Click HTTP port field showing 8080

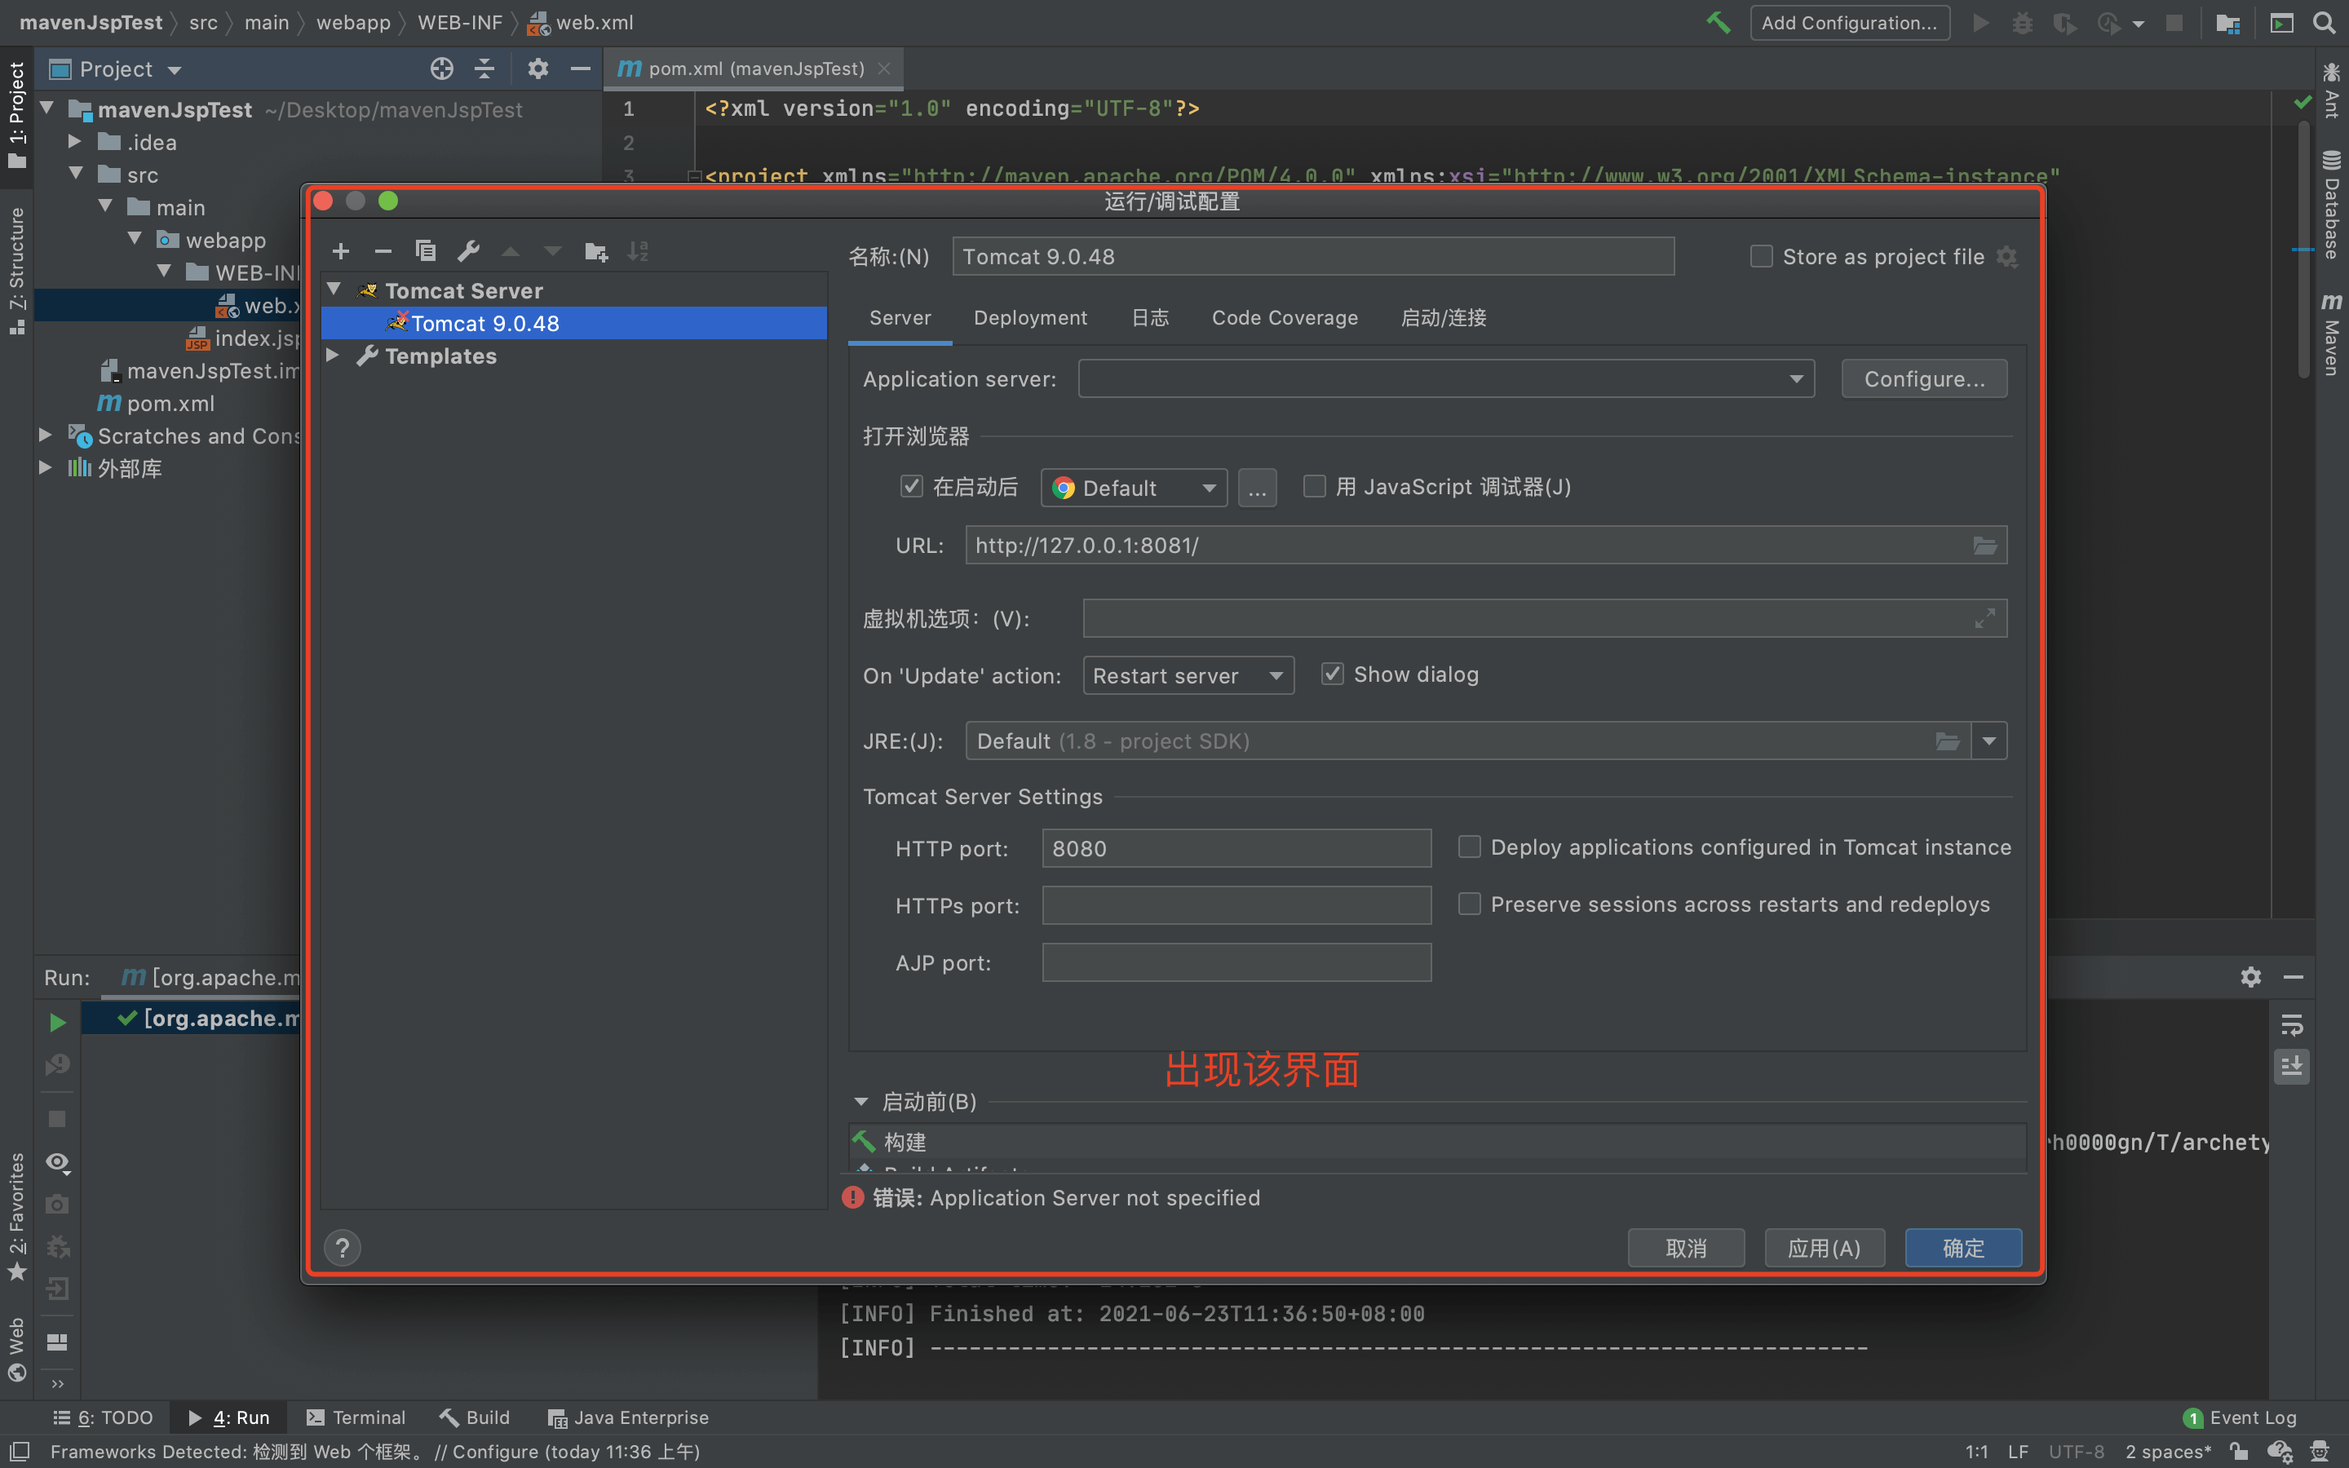click(1236, 848)
